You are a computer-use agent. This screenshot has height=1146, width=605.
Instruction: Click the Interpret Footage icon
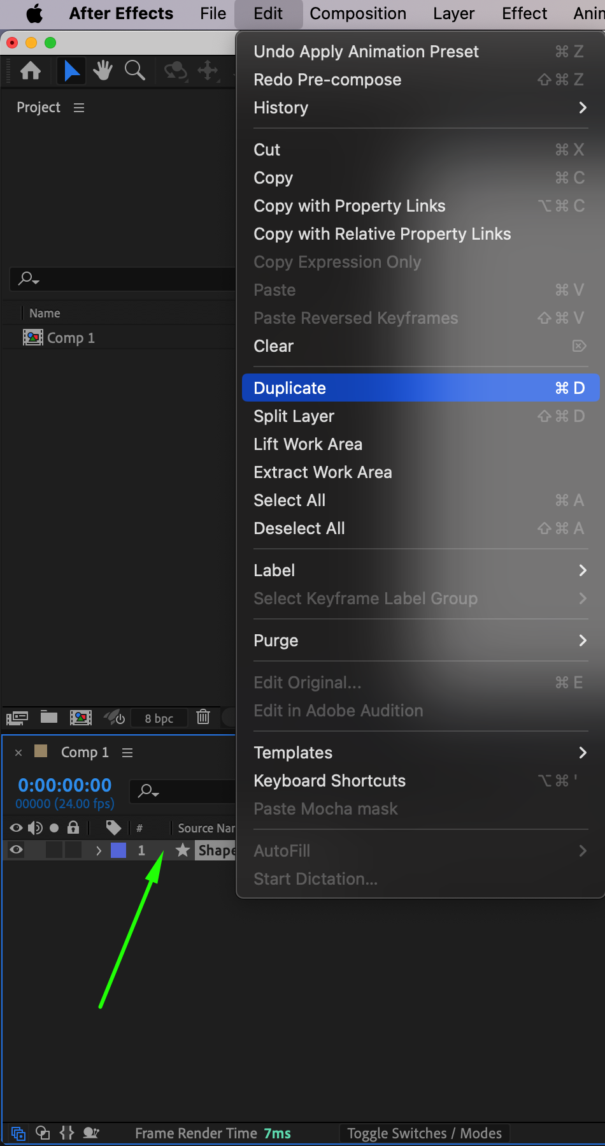pos(17,718)
